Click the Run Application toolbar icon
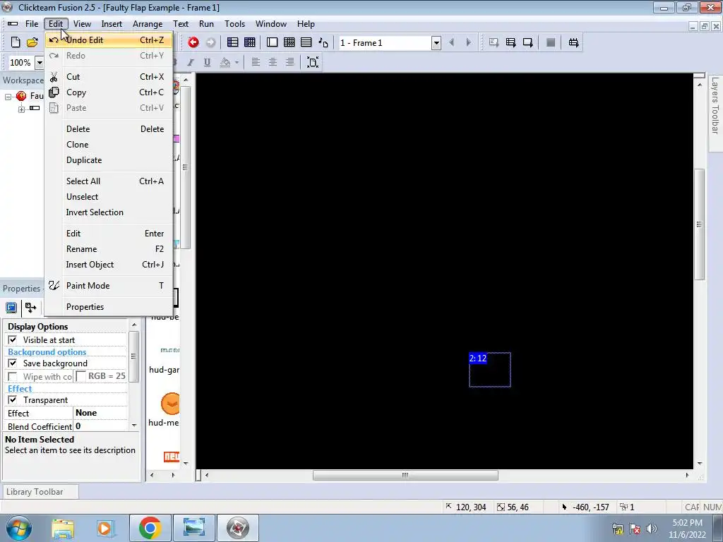 click(x=510, y=42)
